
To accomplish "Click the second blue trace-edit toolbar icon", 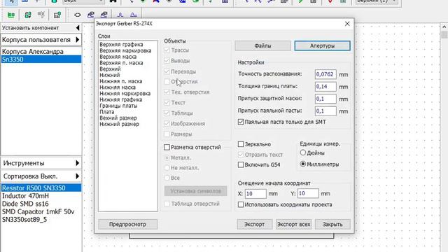I will pyautogui.click(x=104, y=15).
